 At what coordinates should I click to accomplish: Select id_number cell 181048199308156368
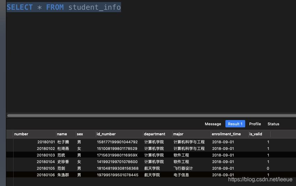pos(118,168)
